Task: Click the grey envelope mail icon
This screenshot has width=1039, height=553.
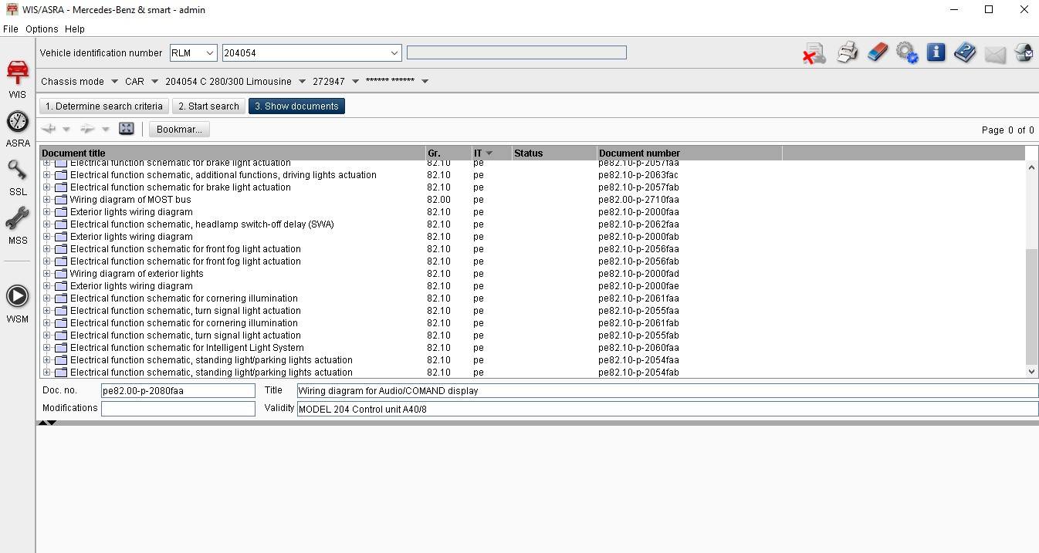Action: click(x=995, y=54)
